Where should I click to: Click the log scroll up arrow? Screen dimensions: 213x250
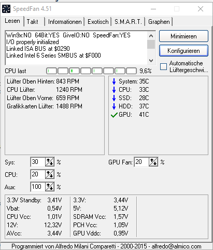151,36
